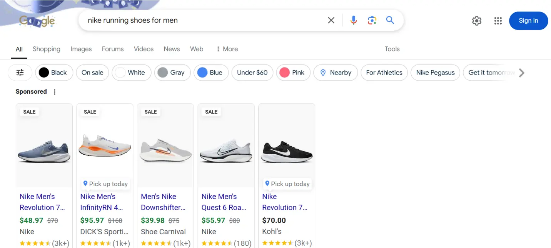Click into the search query field
The width and height of the screenshot is (551, 248).
click(x=204, y=20)
